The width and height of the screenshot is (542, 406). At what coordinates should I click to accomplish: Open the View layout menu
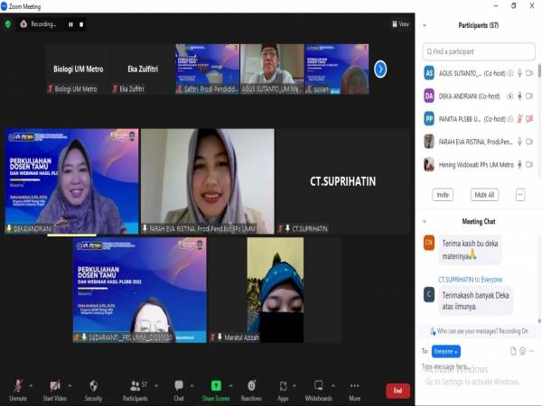point(399,24)
